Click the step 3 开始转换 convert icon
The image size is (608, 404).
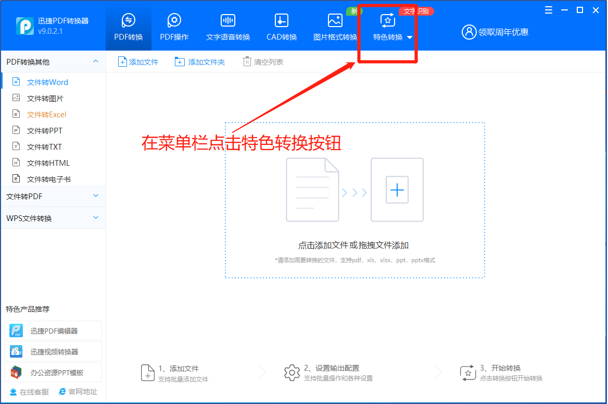tap(467, 373)
